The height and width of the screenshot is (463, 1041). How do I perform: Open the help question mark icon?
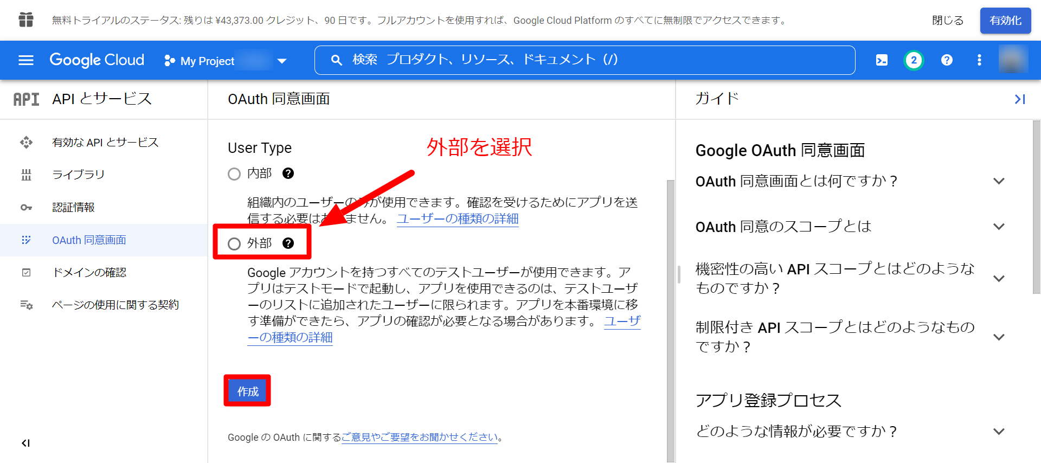click(x=947, y=60)
